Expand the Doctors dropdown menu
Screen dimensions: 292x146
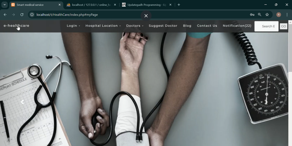(135, 26)
